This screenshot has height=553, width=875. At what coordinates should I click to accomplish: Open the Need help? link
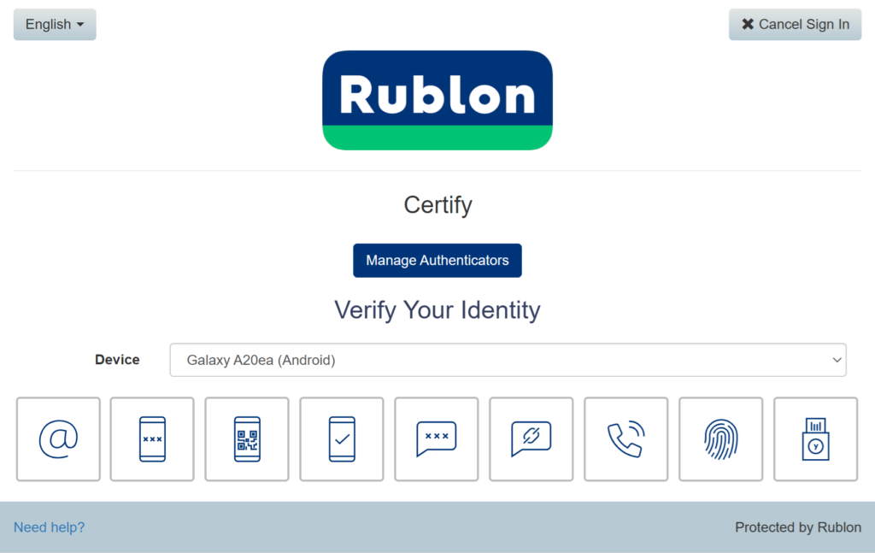(50, 527)
